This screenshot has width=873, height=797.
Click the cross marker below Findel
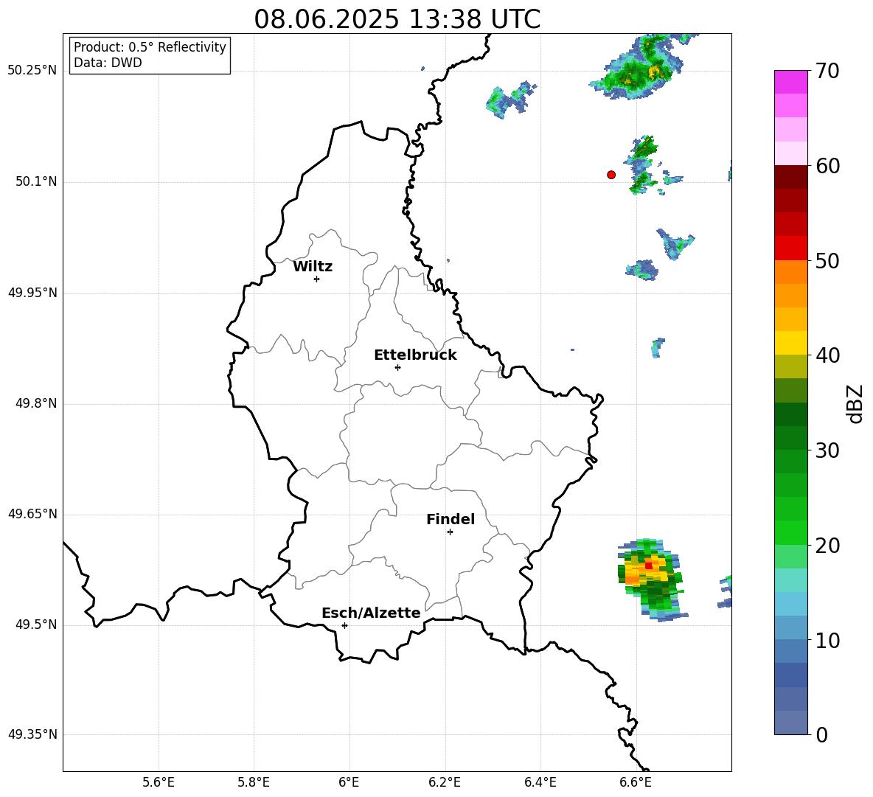click(450, 532)
